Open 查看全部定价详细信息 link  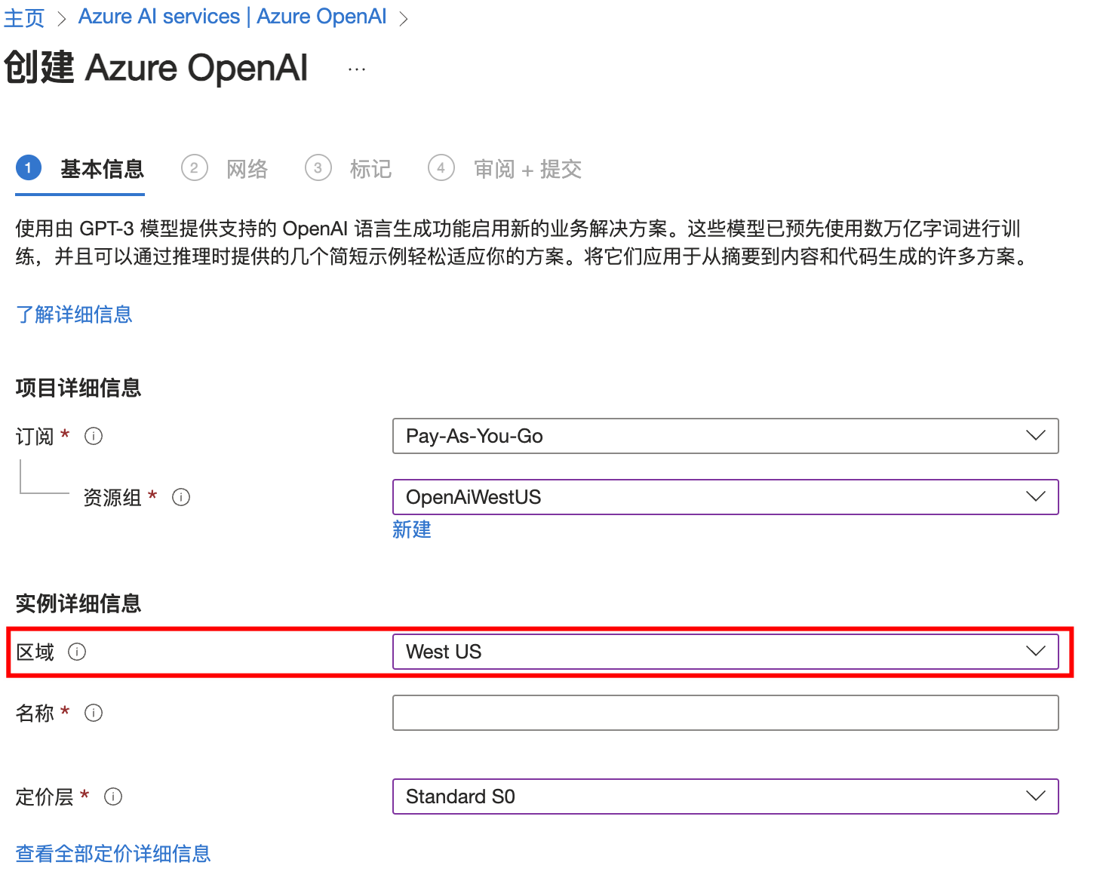(x=113, y=854)
